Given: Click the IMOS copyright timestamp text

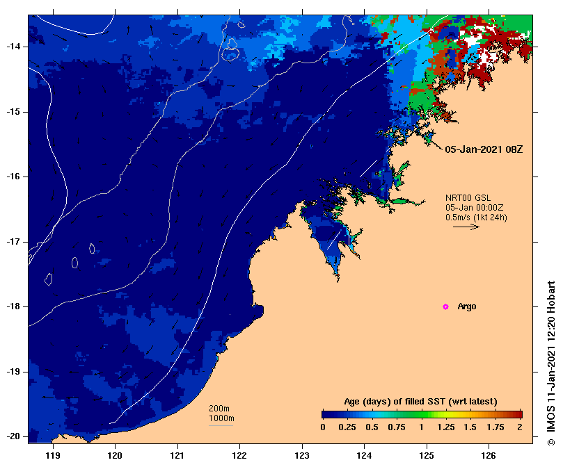Looking at the screenshot, I should (x=550, y=363).
